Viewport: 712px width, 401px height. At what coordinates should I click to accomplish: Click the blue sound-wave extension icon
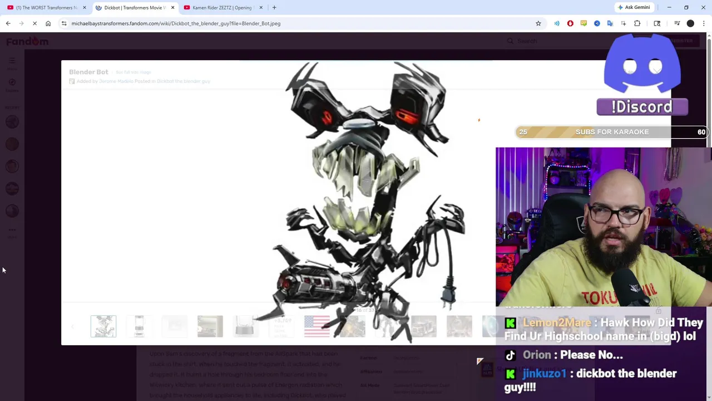(557, 23)
